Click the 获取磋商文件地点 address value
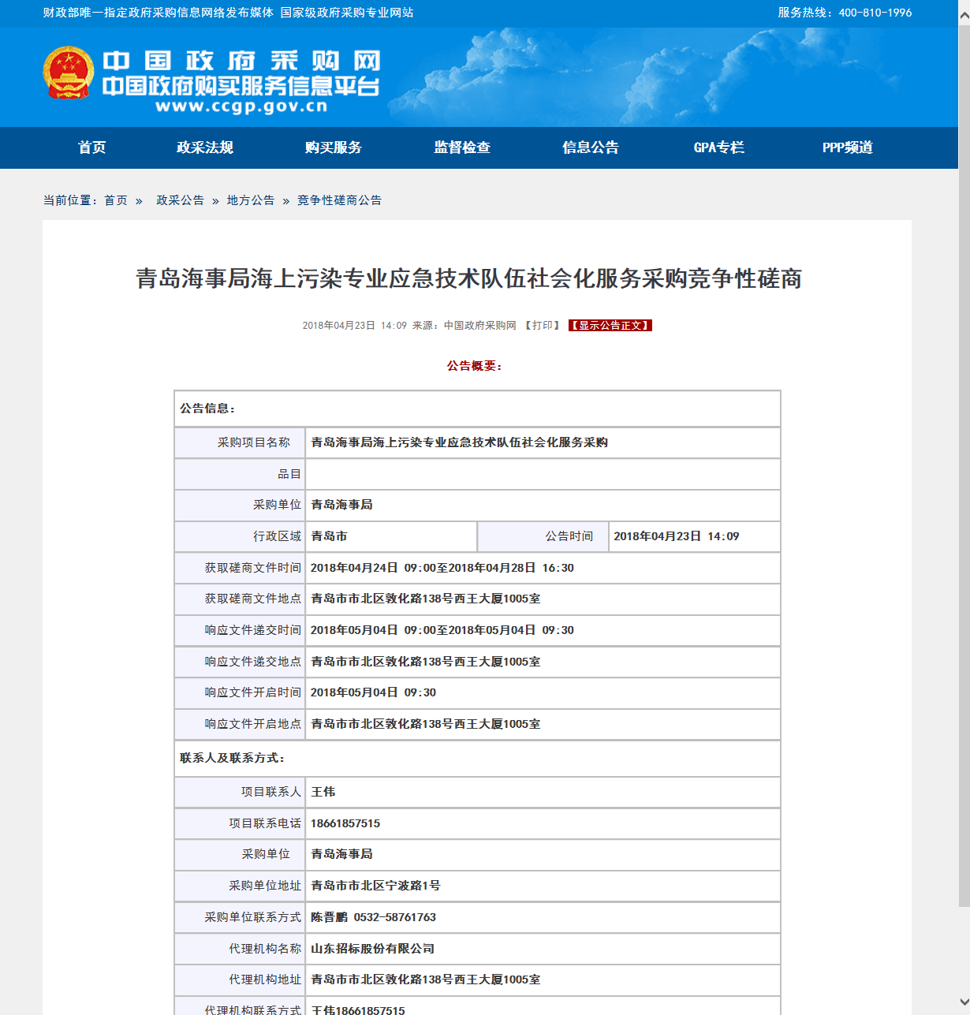The height and width of the screenshot is (1015, 970). point(426,599)
